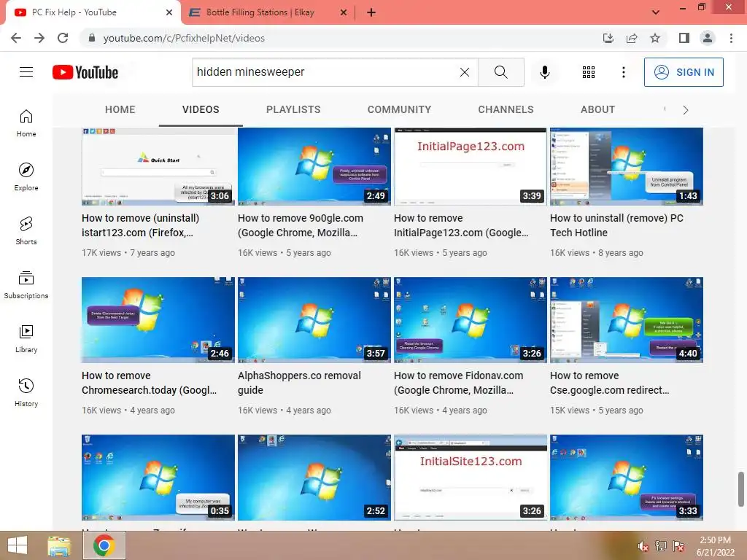Click the SIGN IN button
This screenshot has width=747, height=560.
(684, 72)
